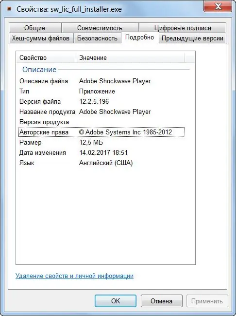The image size is (236, 316).
Task: Click the Применить button
Action: coord(207,301)
